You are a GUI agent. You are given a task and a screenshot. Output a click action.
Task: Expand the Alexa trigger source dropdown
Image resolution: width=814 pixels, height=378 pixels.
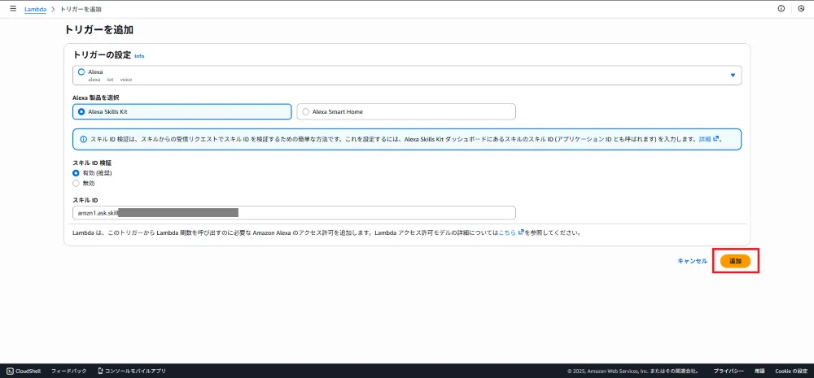[x=407, y=75]
